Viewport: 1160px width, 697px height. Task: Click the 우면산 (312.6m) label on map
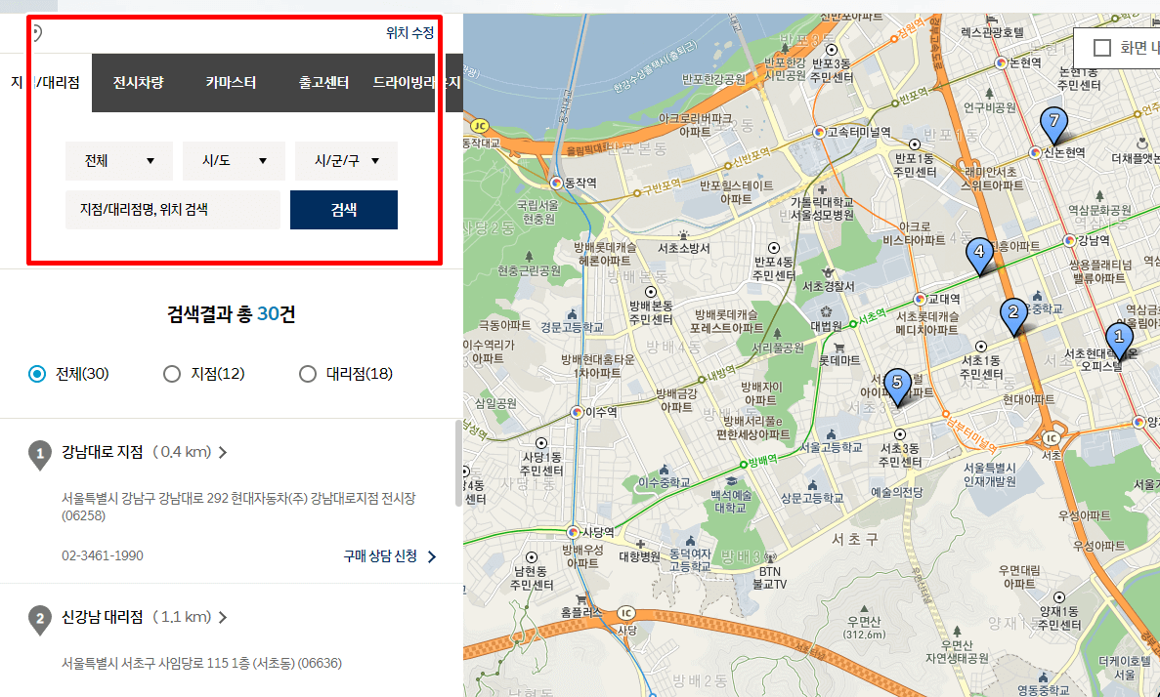tap(863, 628)
